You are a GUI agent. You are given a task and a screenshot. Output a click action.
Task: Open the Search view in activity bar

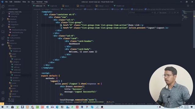point(3,13)
